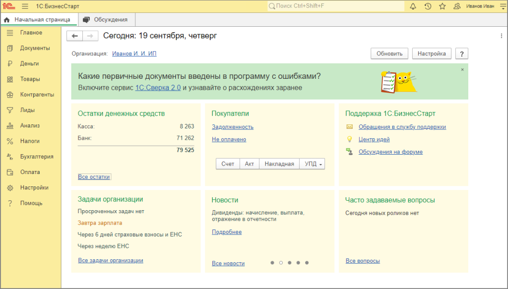Viewport: 508px width, 289px height.
Task: Expand the УПД dropdown arrow
Action: coord(320,163)
